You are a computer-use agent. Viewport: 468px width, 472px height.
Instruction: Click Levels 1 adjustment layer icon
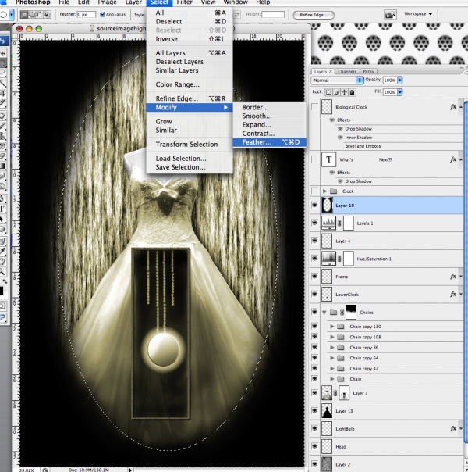pos(328,223)
